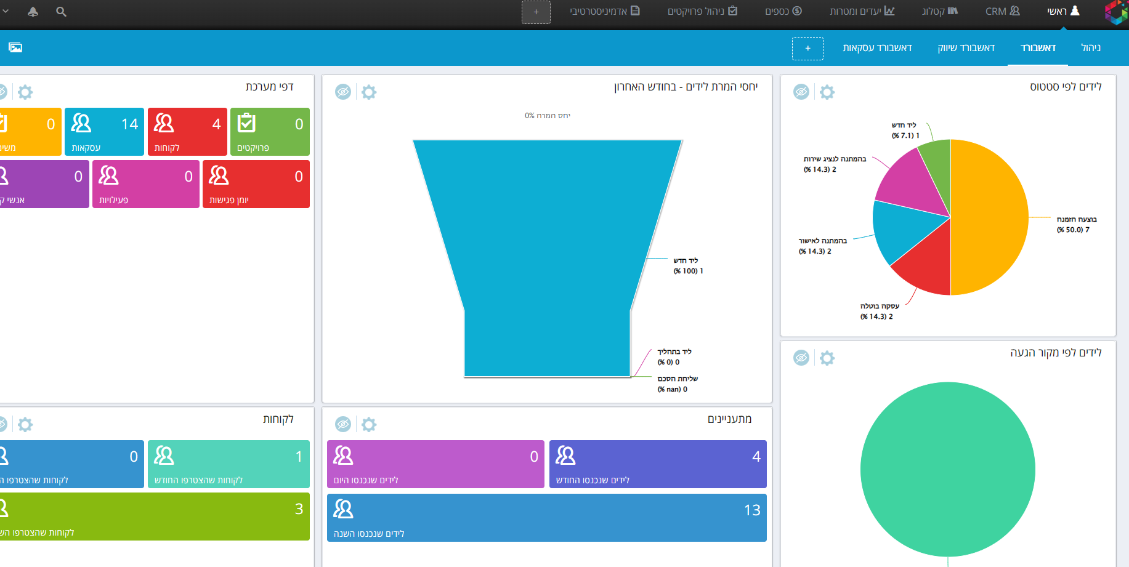Open settings gear of לידים לפי סטטוס widget
This screenshot has height=567, width=1129.
coord(827,92)
